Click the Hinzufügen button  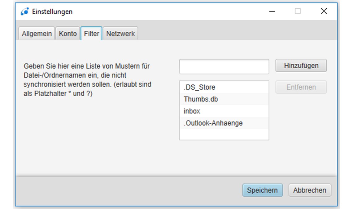[x=301, y=65]
